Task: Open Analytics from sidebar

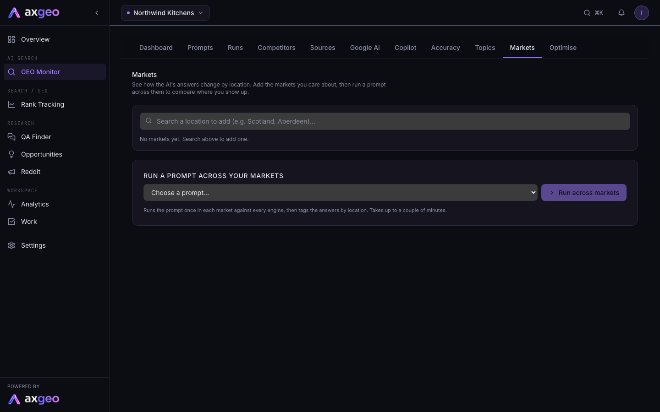Action: tap(55, 204)
